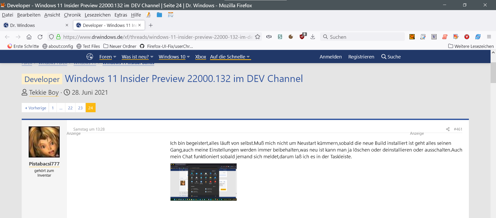Click the Anmelden link
The width and height of the screenshot is (496, 218).
coord(331,57)
